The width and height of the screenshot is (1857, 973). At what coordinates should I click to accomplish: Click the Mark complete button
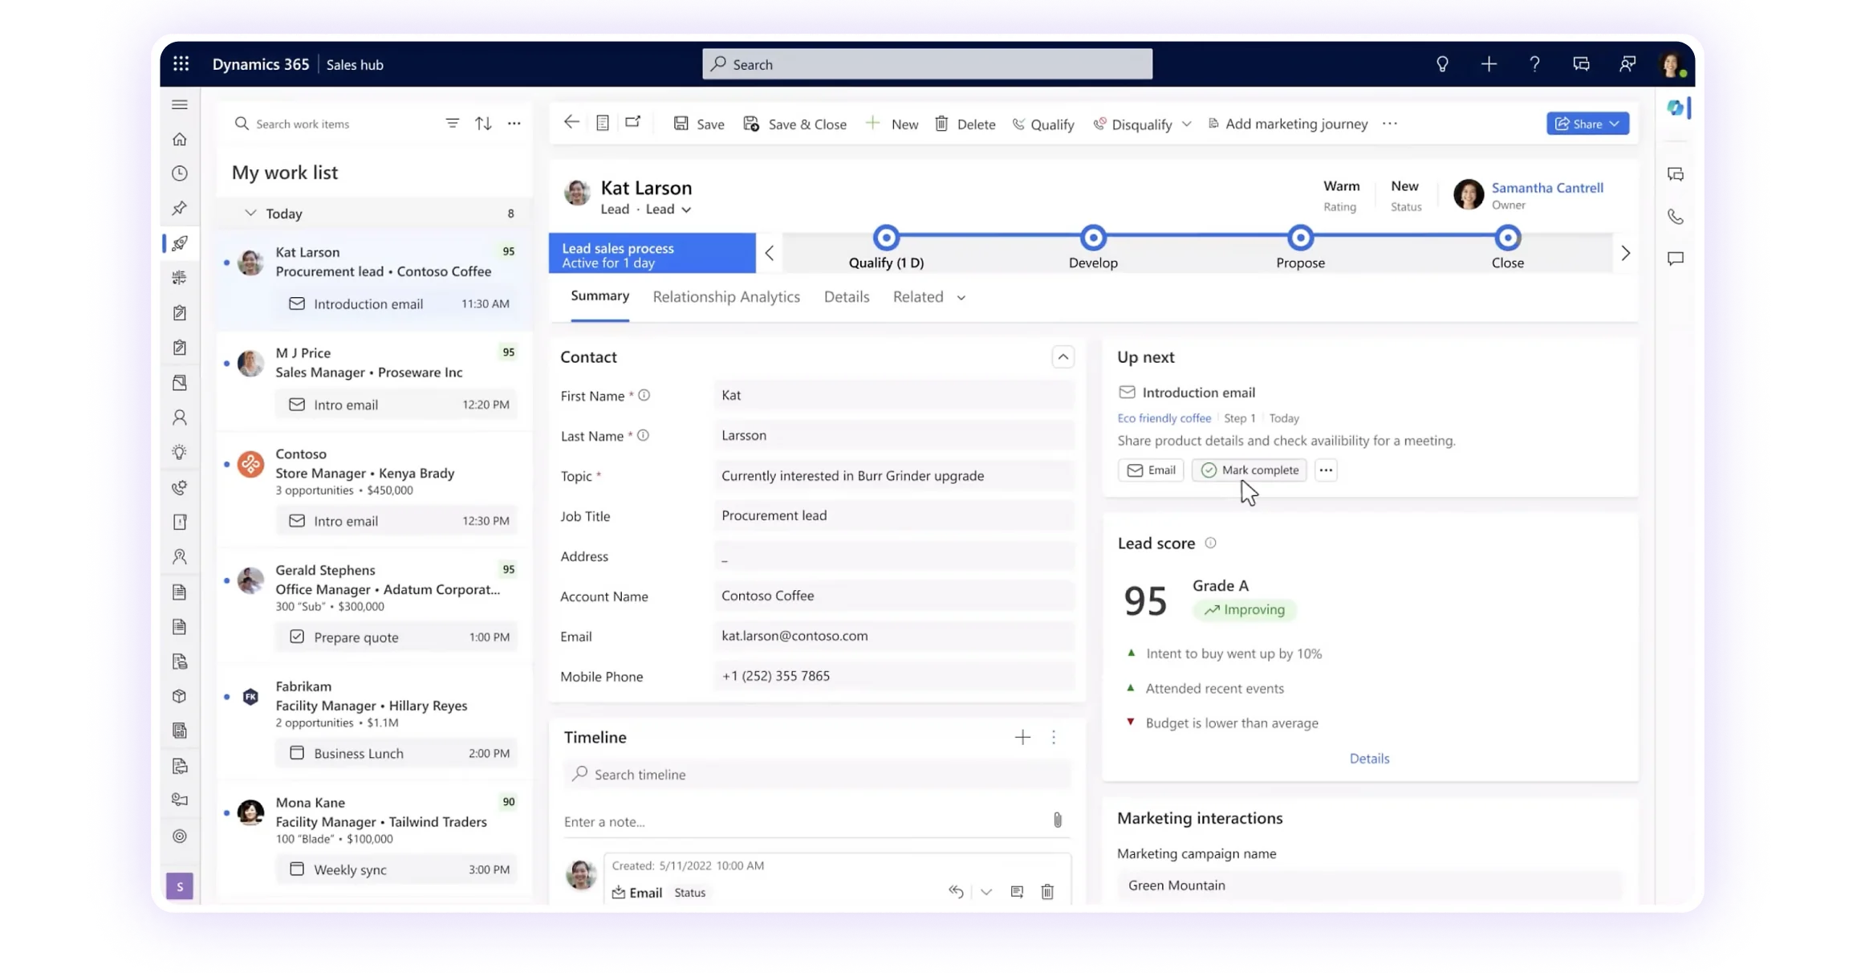(1249, 470)
